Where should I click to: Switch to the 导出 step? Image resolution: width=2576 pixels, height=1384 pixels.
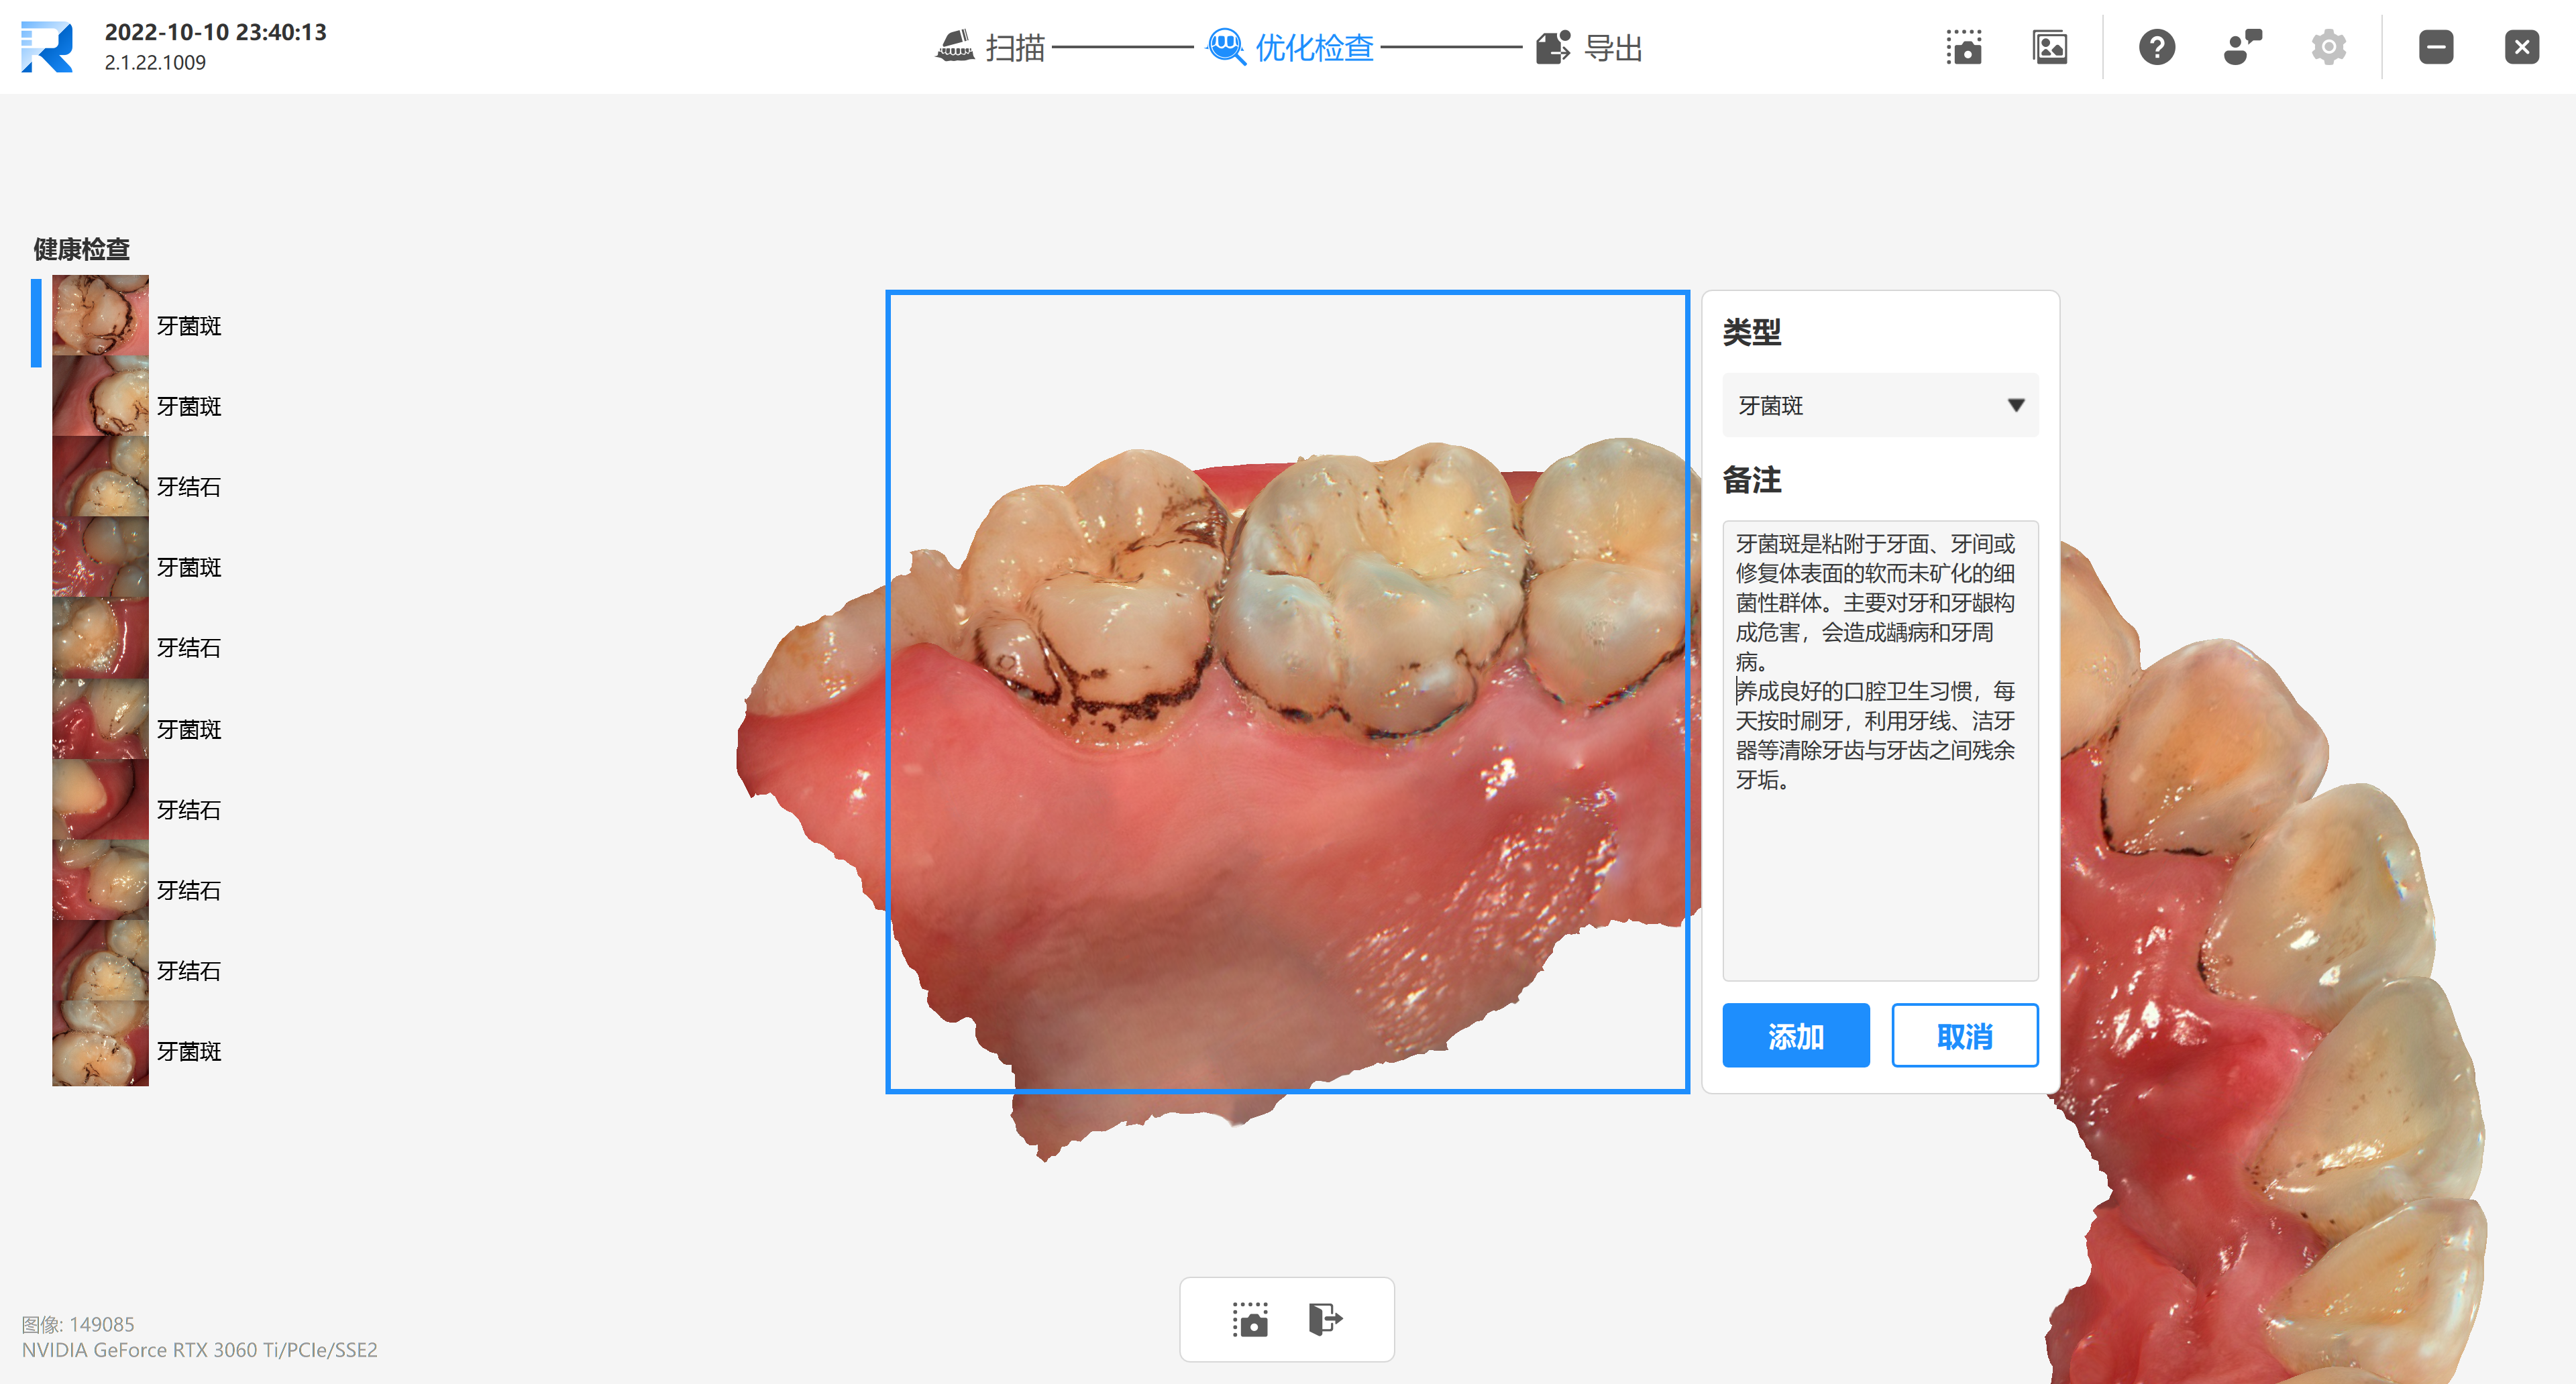1613,47
